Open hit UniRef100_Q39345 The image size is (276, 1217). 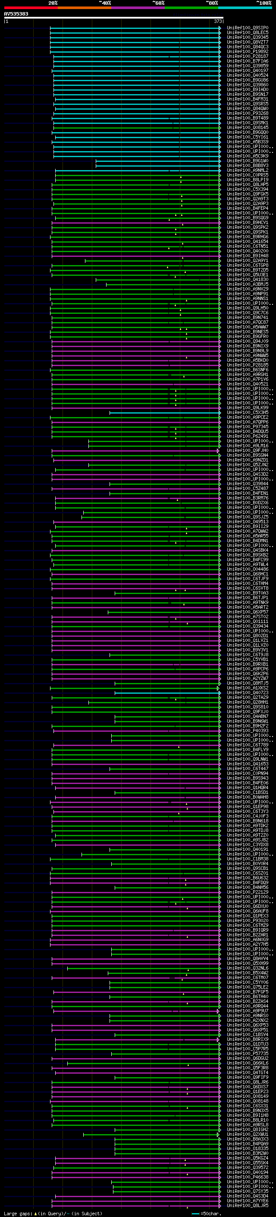point(248,37)
